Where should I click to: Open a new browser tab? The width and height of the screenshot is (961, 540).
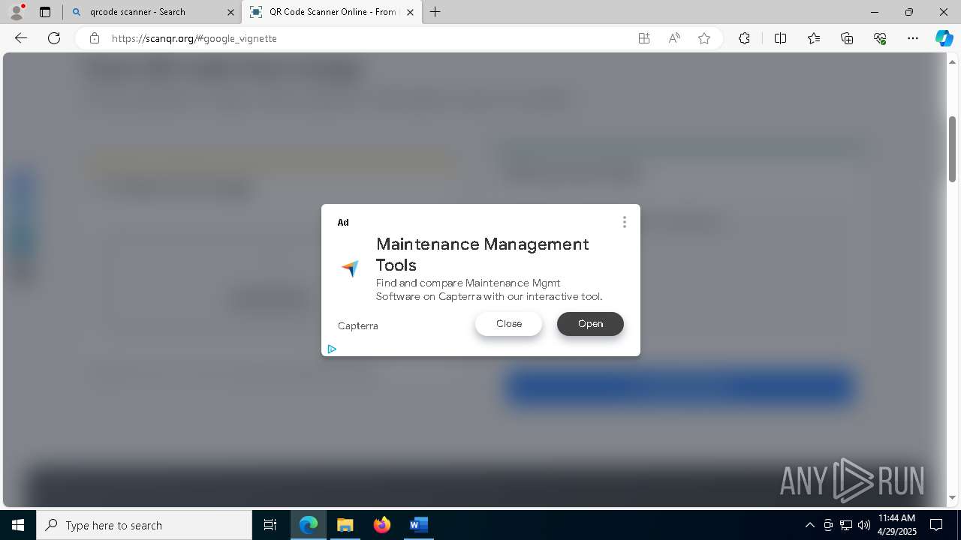(x=435, y=12)
